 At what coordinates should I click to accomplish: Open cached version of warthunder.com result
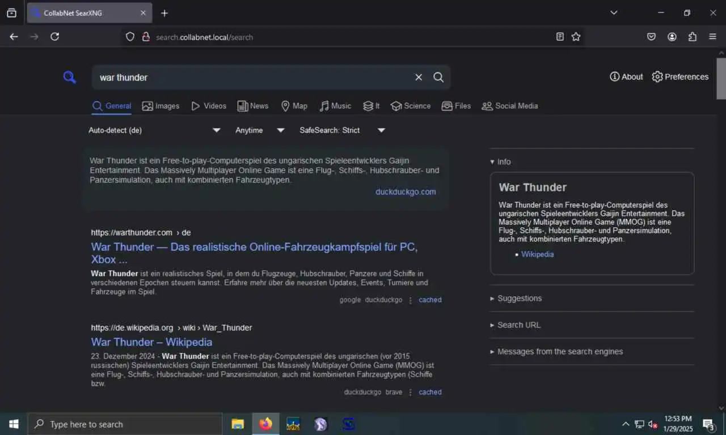(x=430, y=300)
